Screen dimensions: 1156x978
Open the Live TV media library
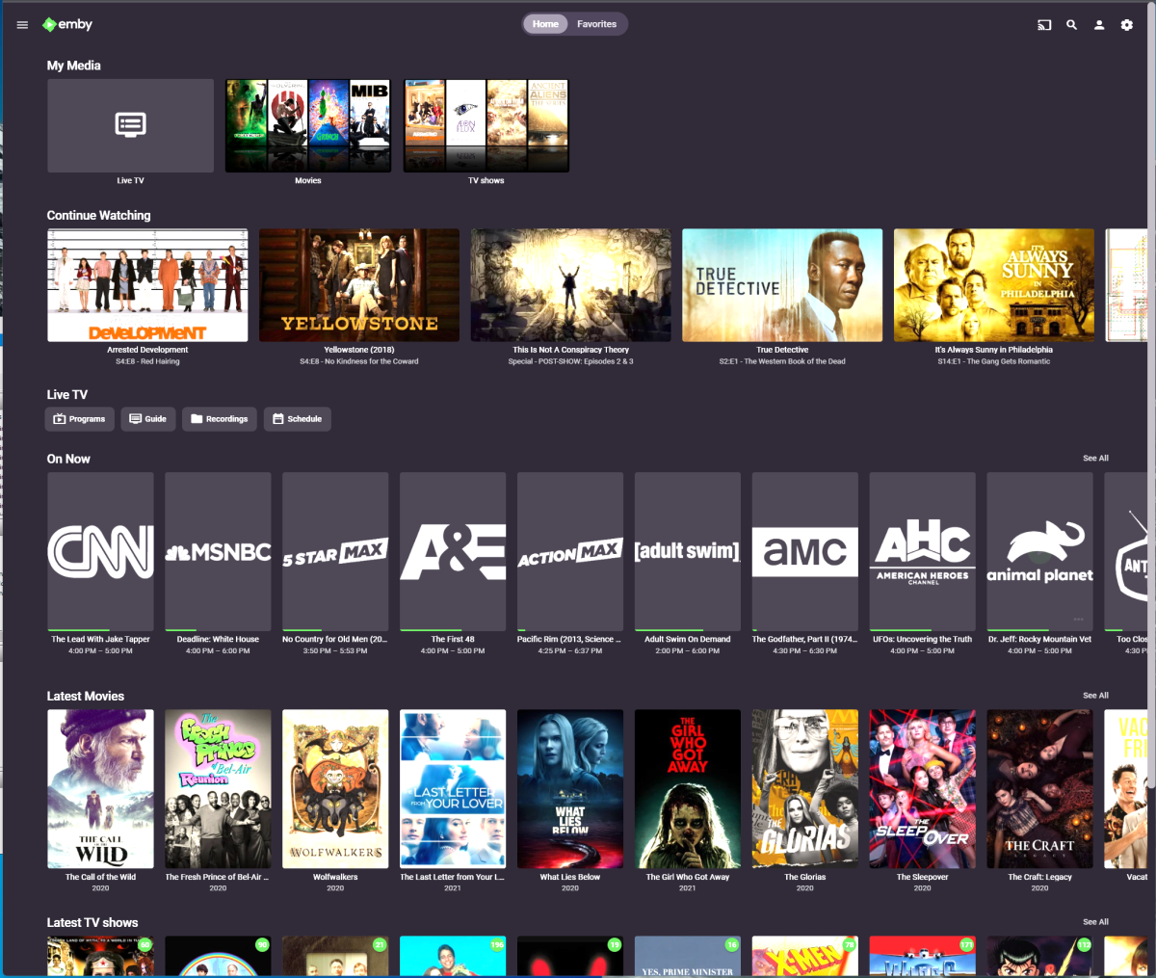pos(131,126)
